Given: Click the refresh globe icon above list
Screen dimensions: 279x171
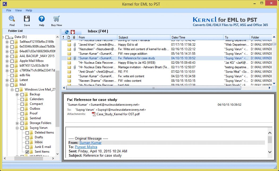Looking at the screenshot, I should 67,32.
